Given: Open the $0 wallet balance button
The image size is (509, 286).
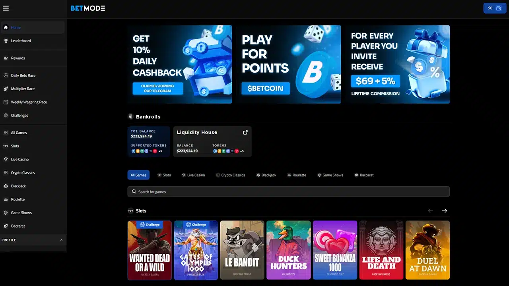Looking at the screenshot, I should click(x=495, y=8).
